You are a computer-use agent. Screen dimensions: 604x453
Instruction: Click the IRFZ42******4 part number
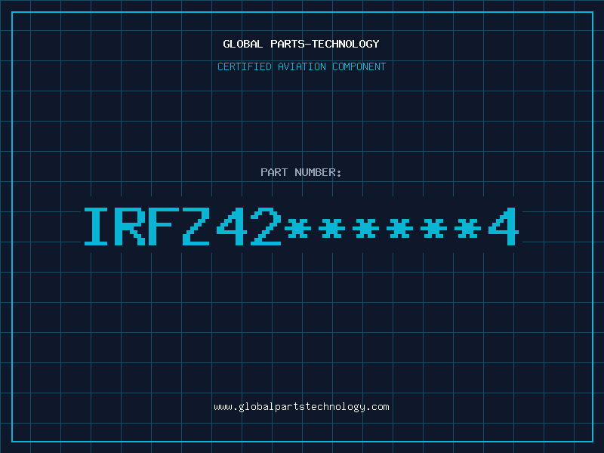(301, 226)
